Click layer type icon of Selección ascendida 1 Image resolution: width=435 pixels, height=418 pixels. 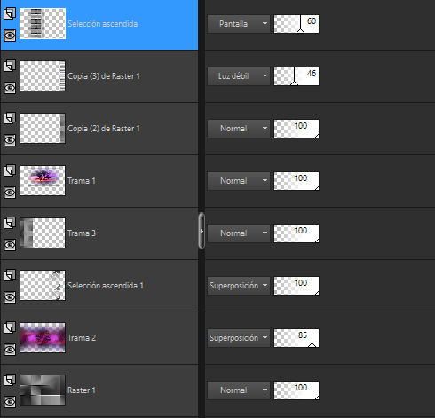[10, 275]
